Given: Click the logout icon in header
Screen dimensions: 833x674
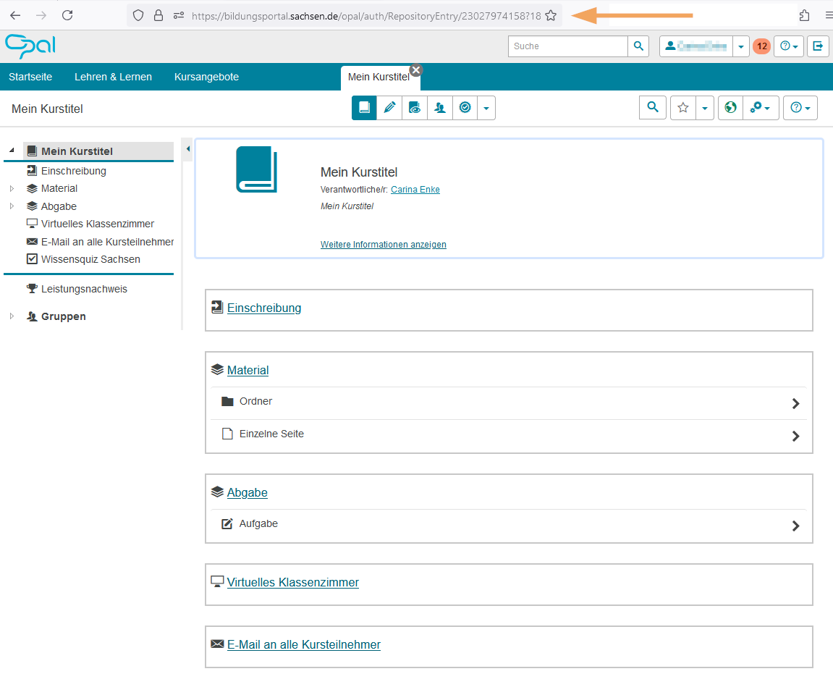Looking at the screenshot, I should click(818, 46).
